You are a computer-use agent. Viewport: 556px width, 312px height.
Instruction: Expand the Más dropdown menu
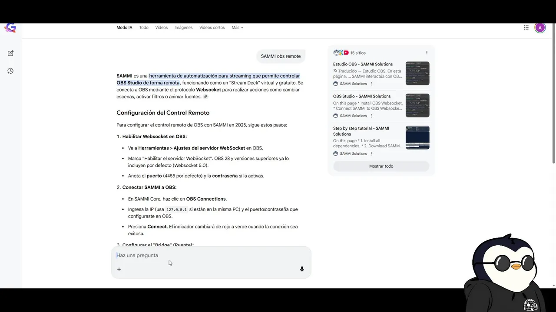point(237,28)
